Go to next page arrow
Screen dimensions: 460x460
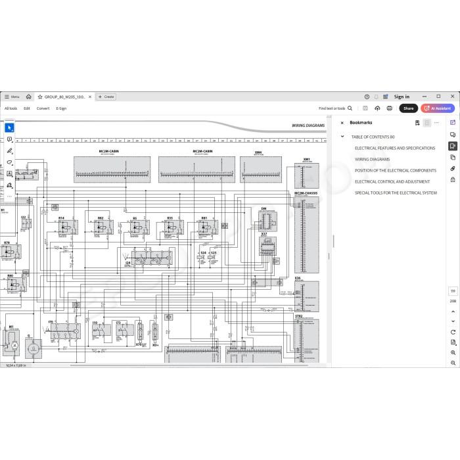click(x=453, y=321)
